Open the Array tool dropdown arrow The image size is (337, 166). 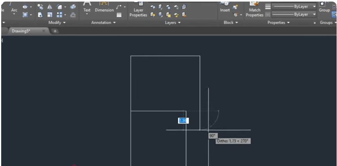65,15
